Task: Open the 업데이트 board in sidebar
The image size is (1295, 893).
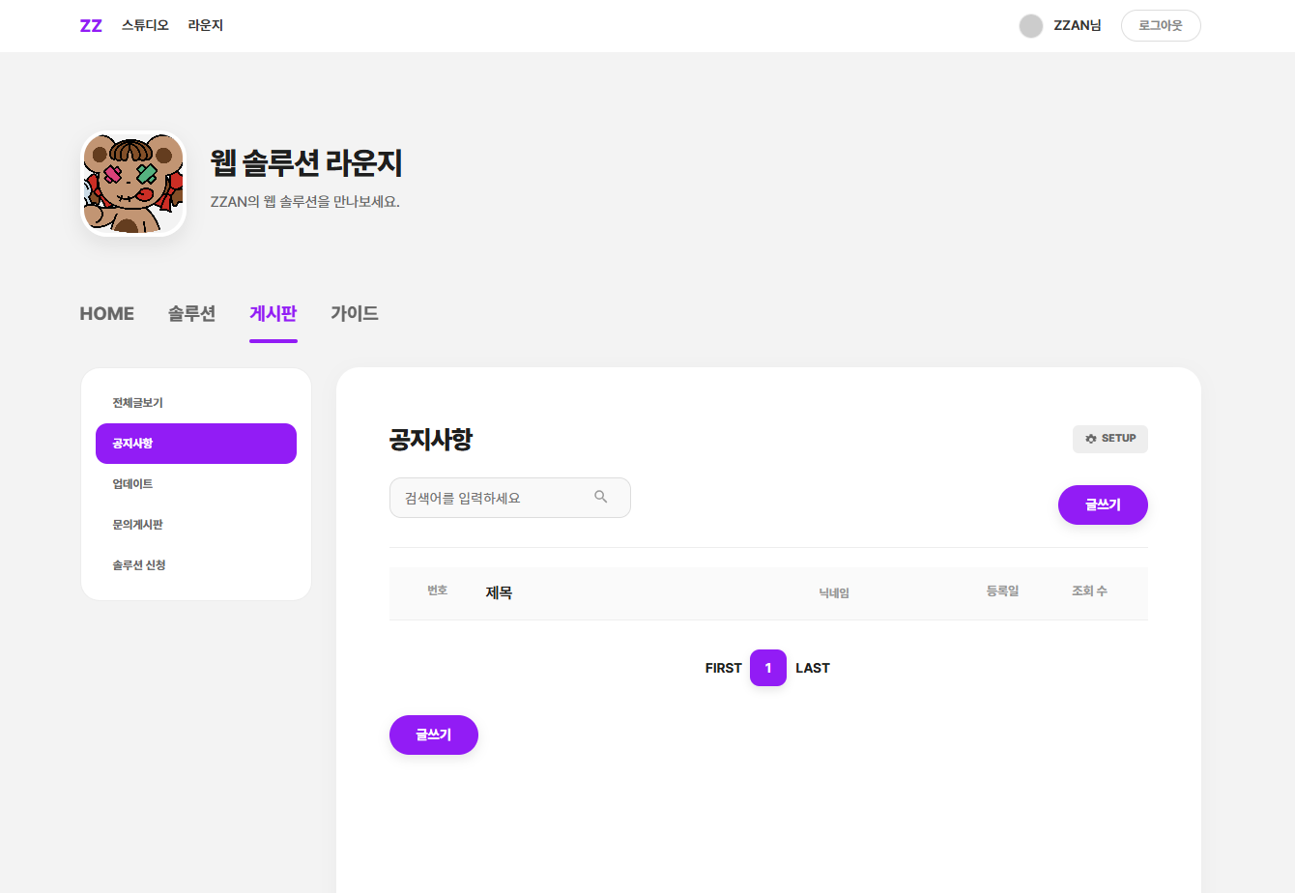Action: pyautogui.click(x=133, y=484)
